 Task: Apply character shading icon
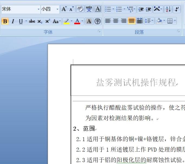point(89,21)
